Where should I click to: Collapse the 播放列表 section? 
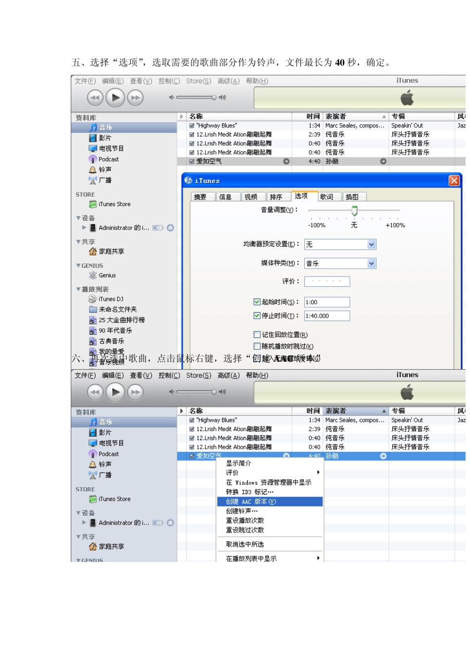(x=78, y=289)
